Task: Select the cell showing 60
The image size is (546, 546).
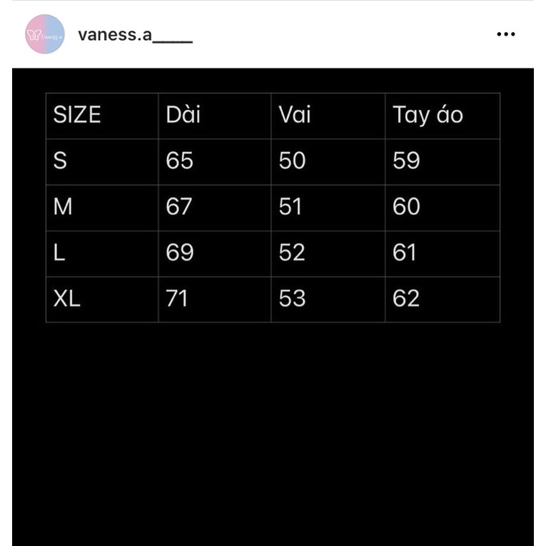Action: 443,208
